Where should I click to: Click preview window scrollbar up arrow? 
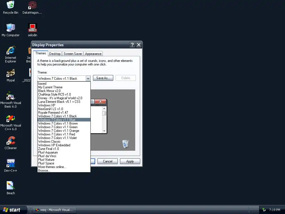[104, 108]
